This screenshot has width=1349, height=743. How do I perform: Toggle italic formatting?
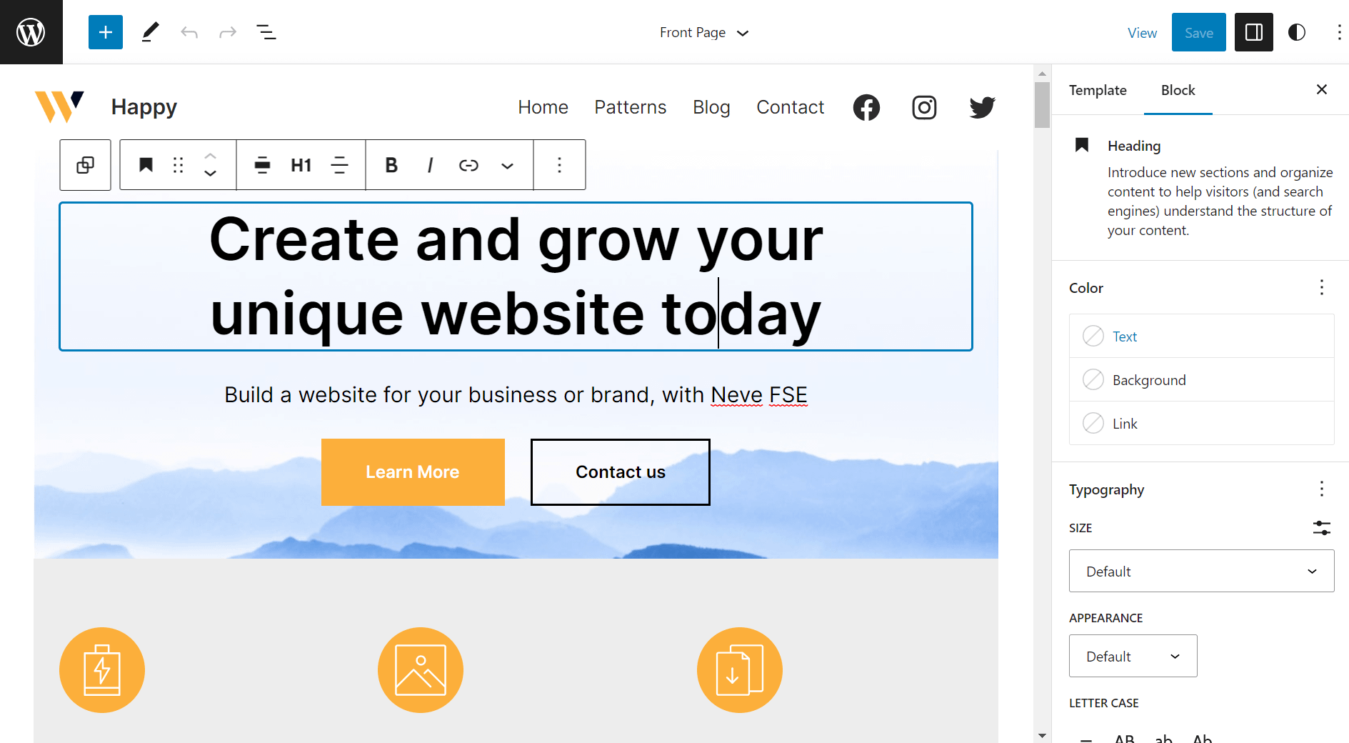(430, 165)
